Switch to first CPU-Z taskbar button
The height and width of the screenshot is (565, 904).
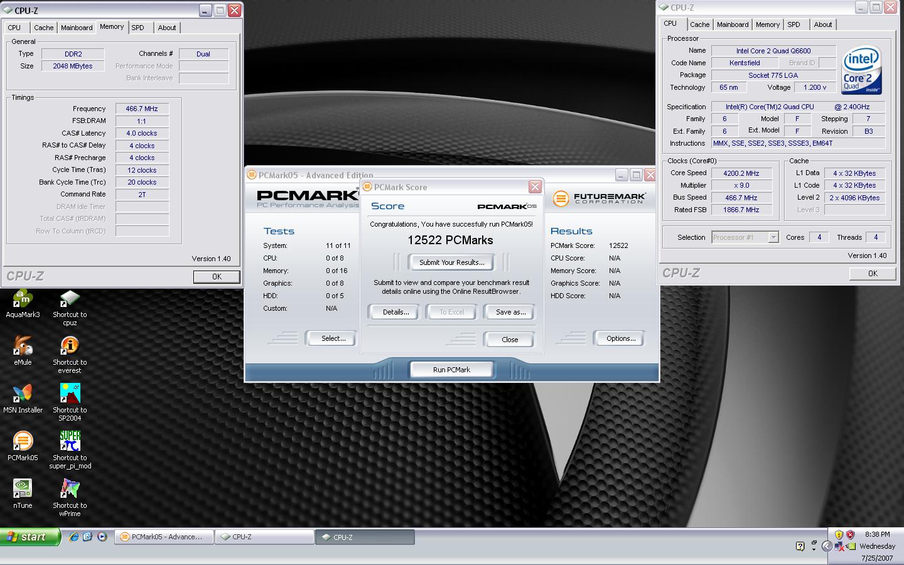coord(264,537)
